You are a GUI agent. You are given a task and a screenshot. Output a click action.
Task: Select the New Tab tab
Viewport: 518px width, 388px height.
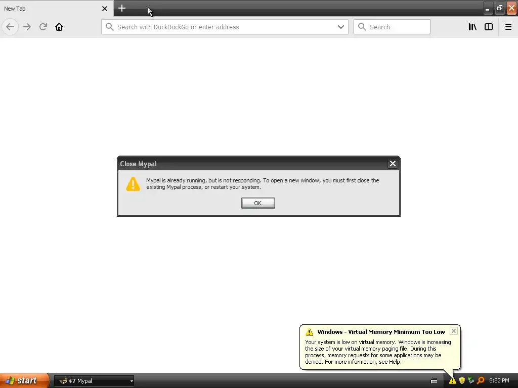click(x=57, y=8)
